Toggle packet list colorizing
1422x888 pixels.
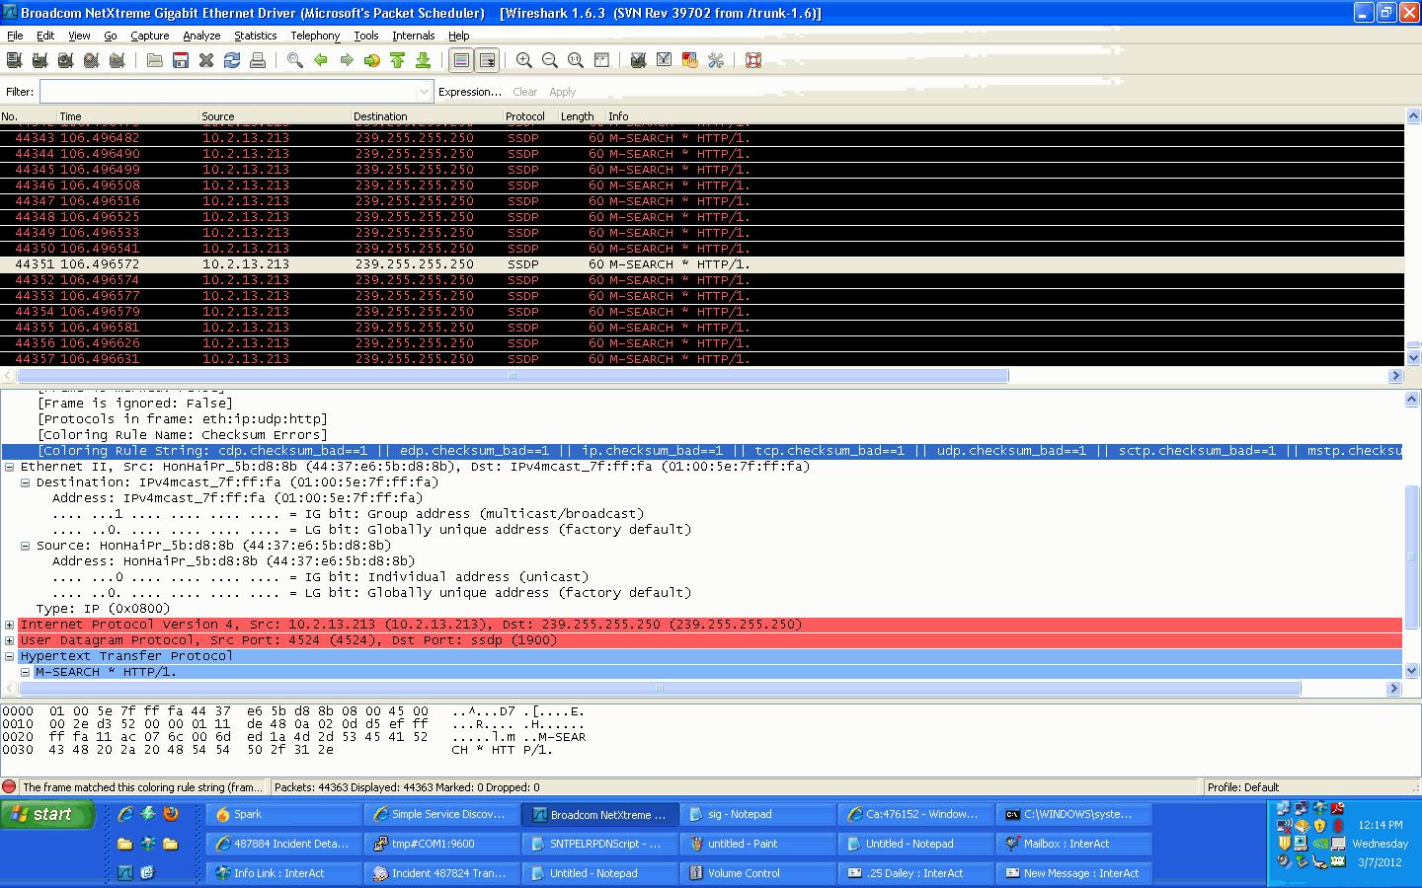click(461, 60)
